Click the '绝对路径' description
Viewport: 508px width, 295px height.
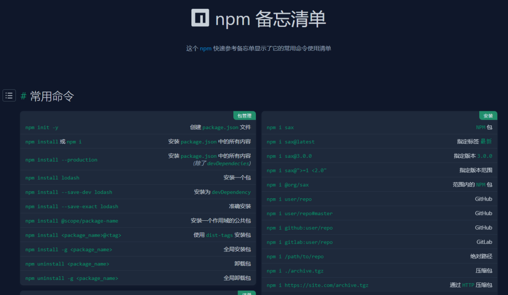click(x=482, y=256)
